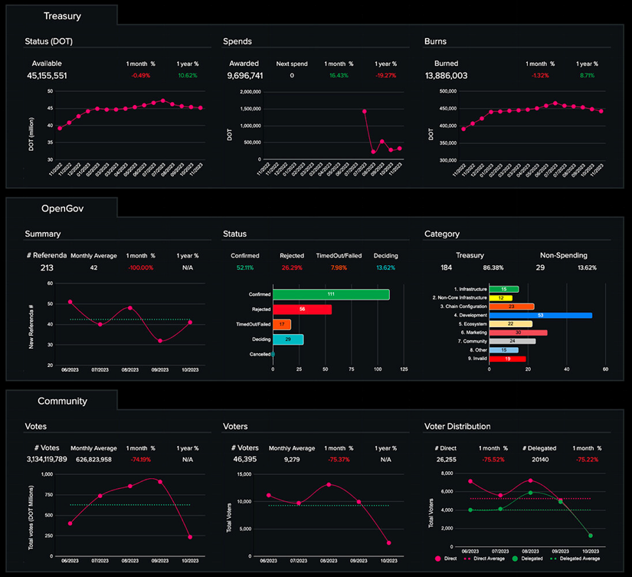
Task: Click the Burned value 13,886,003
Action: click(446, 76)
